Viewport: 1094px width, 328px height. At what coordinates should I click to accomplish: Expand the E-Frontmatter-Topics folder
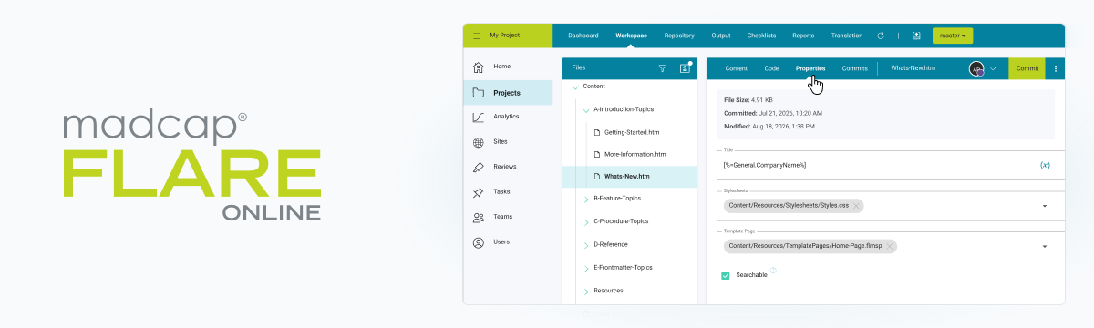586,268
